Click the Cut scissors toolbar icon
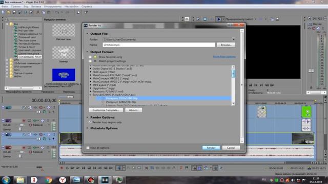 click(38, 12)
